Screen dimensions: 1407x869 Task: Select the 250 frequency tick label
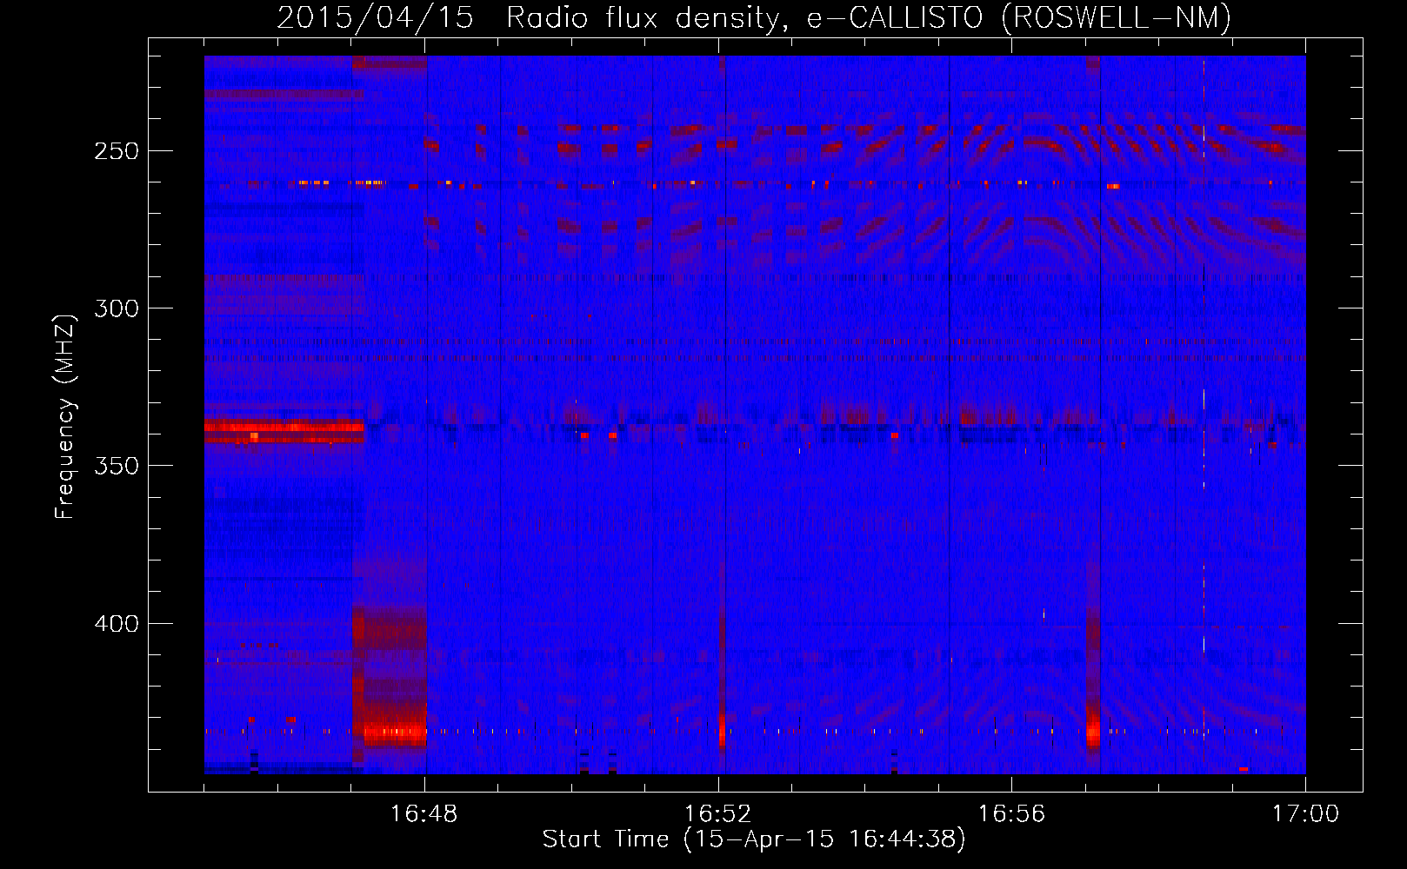tap(117, 151)
